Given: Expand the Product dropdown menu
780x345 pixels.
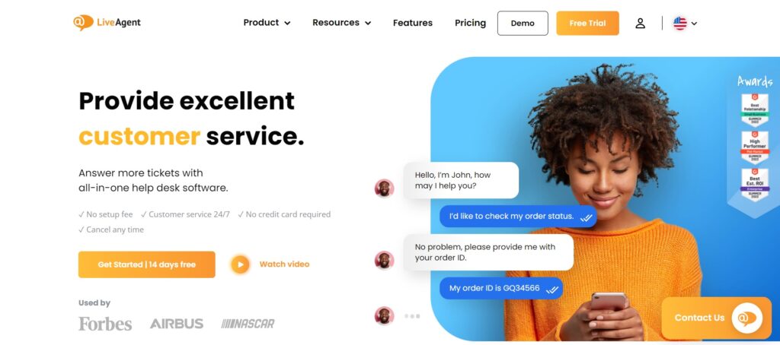Looking at the screenshot, I should click(x=267, y=23).
